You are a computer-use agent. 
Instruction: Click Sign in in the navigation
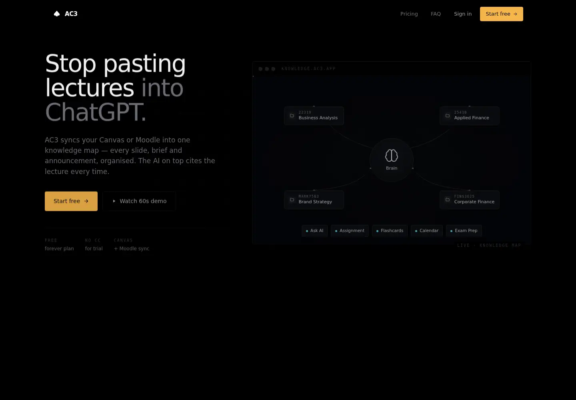[463, 14]
